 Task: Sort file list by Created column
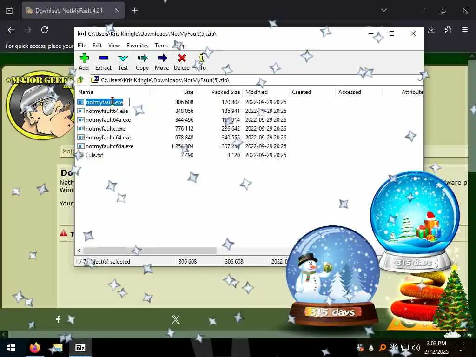point(312,92)
